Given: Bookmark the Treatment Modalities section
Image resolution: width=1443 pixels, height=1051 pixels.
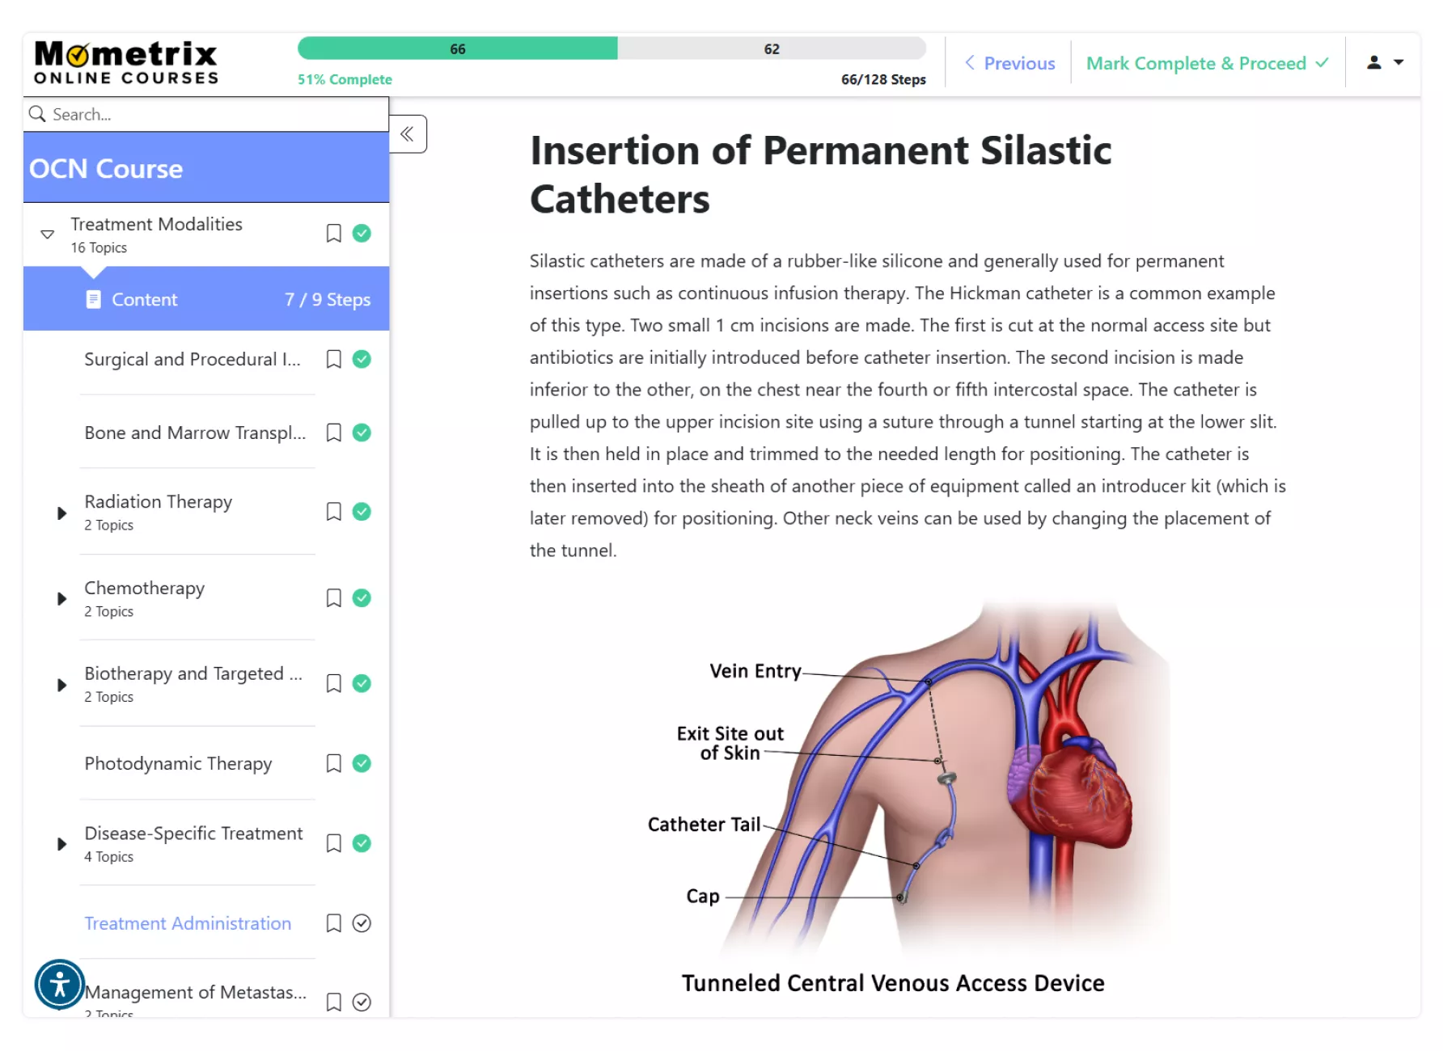Looking at the screenshot, I should coord(333,234).
